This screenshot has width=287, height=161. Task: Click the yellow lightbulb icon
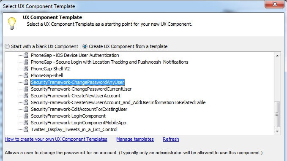point(12,23)
